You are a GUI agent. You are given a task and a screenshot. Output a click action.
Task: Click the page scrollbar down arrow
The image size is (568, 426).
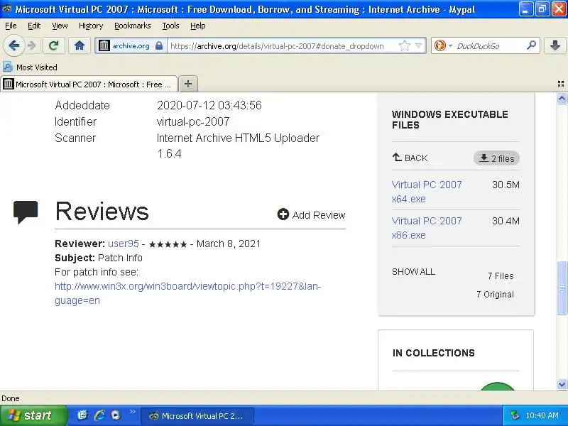pos(562,384)
